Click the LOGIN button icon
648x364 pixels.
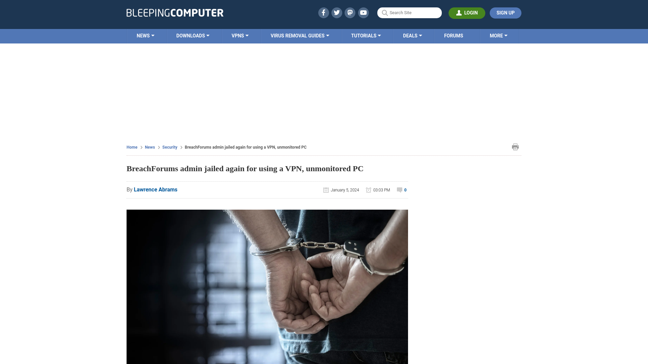(459, 12)
